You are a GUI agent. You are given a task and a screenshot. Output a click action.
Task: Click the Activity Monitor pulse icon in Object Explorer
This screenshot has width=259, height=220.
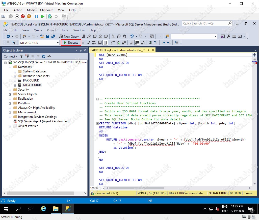49,57
